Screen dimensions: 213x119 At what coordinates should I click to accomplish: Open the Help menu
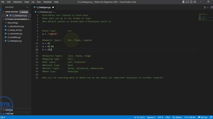click(56, 2)
